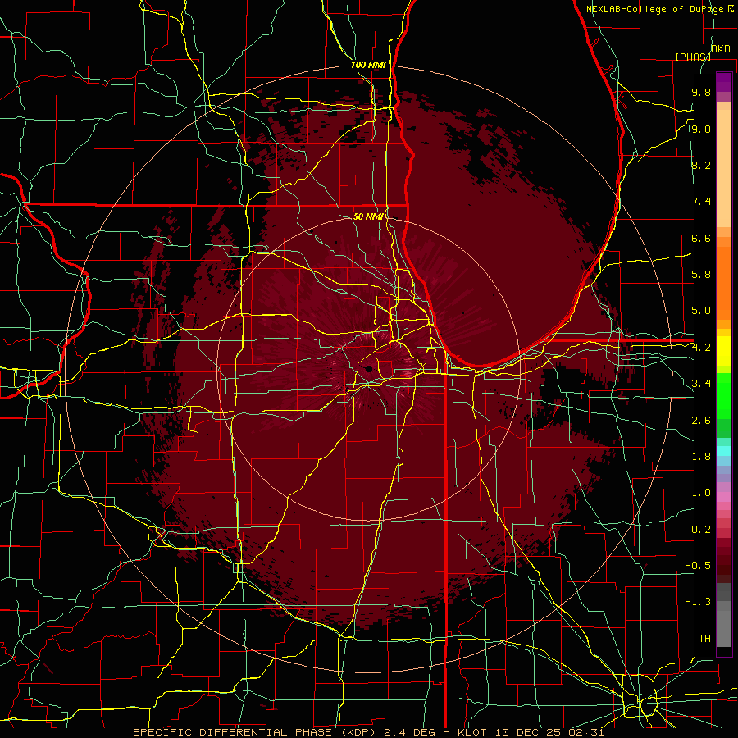
Task: Click the cyan segment of the color bar
Action: click(x=724, y=451)
